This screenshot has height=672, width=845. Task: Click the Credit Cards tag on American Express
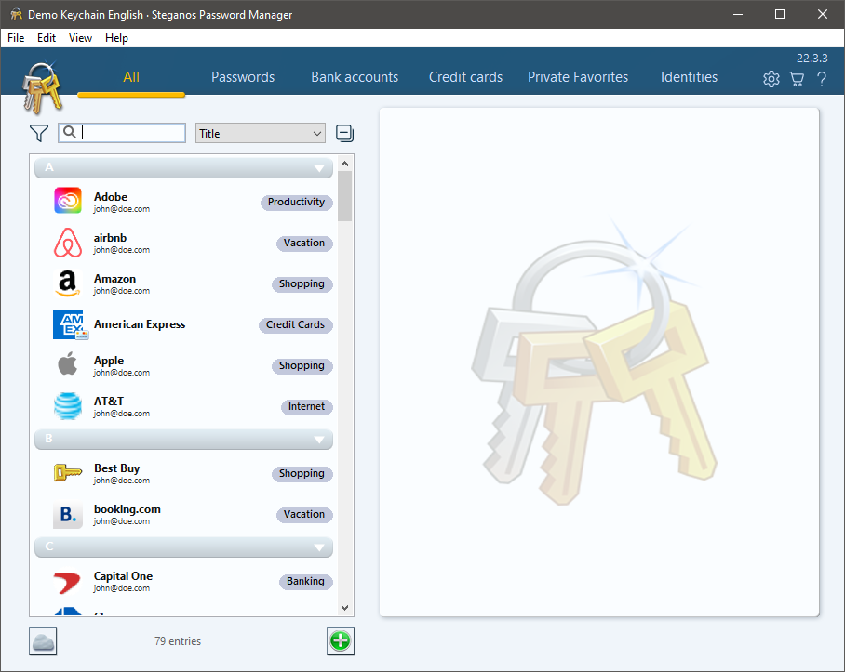(x=295, y=325)
